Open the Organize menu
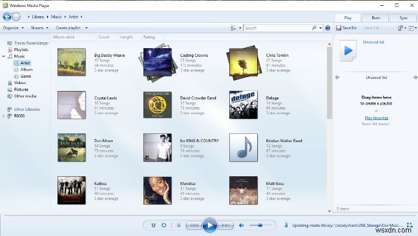The height and width of the screenshot is (236, 418). (x=13, y=28)
